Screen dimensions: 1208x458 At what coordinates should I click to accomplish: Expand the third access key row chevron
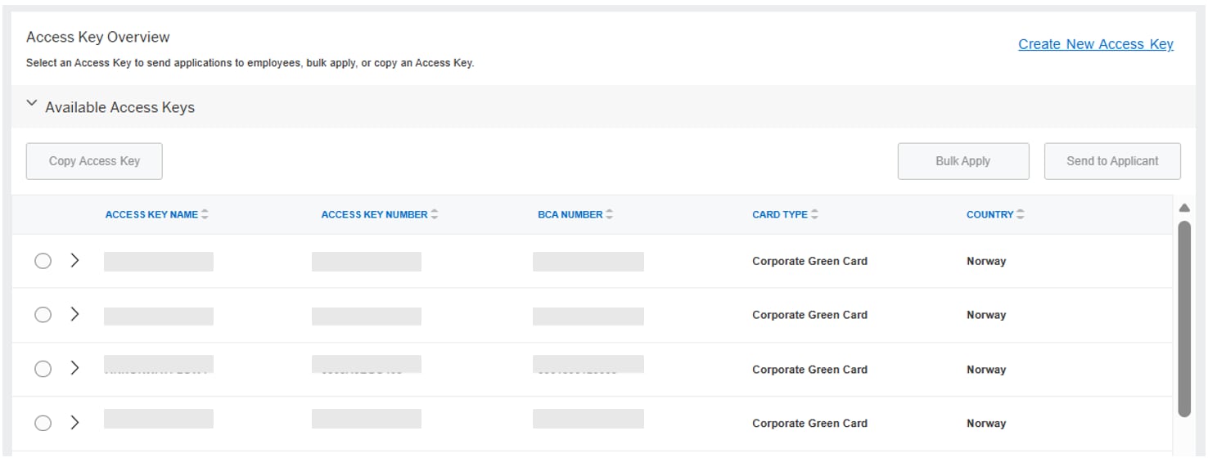(x=74, y=369)
